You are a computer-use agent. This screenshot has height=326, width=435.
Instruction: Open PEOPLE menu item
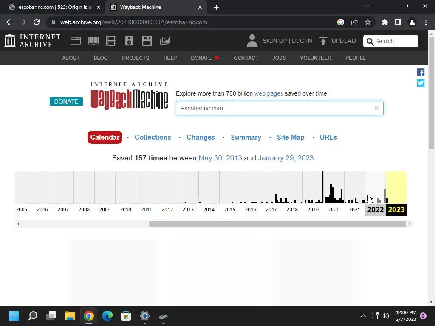click(x=356, y=58)
